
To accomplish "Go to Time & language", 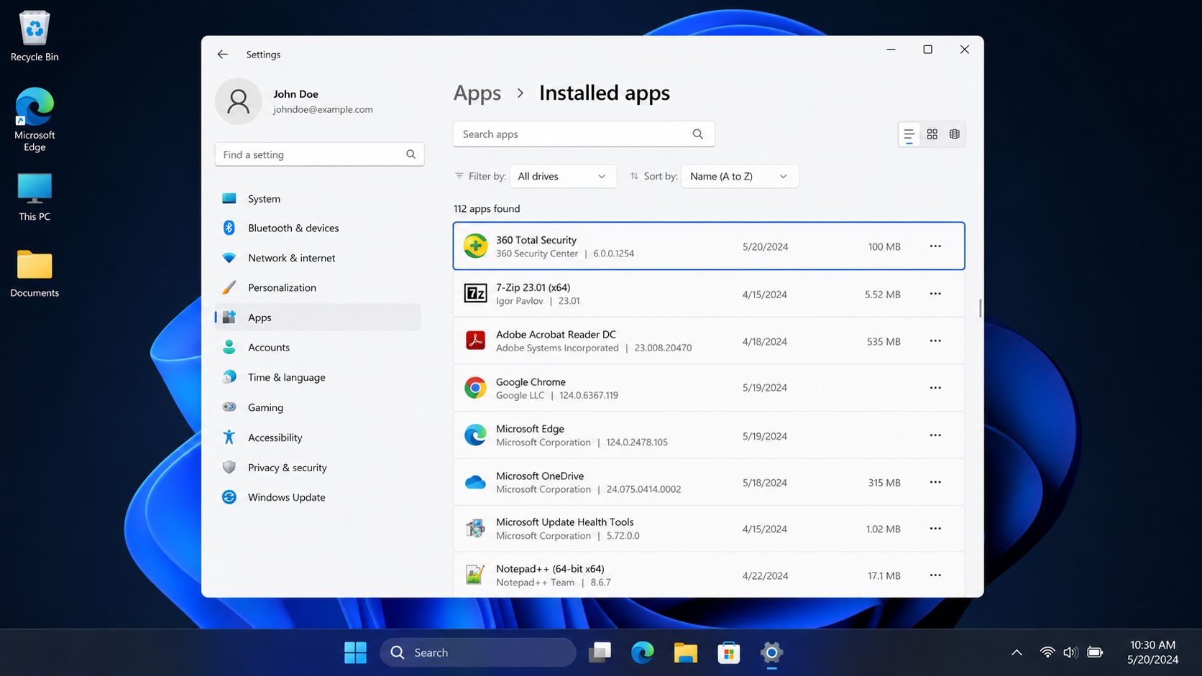I will pyautogui.click(x=318, y=377).
